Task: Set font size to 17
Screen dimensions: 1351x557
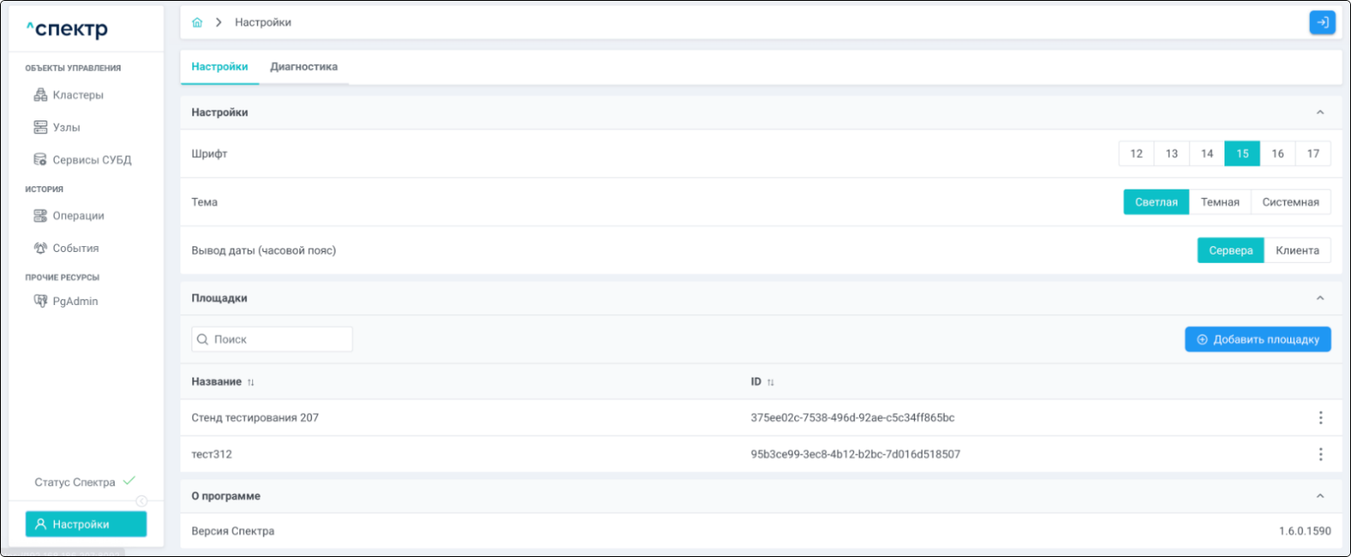Action: click(1313, 154)
